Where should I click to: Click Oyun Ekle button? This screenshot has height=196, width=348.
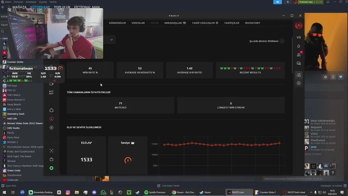[9, 186]
